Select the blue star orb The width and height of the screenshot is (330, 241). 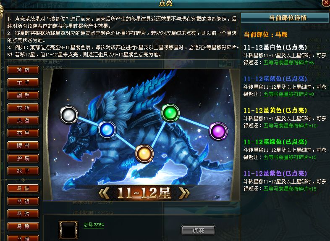pos(107,130)
